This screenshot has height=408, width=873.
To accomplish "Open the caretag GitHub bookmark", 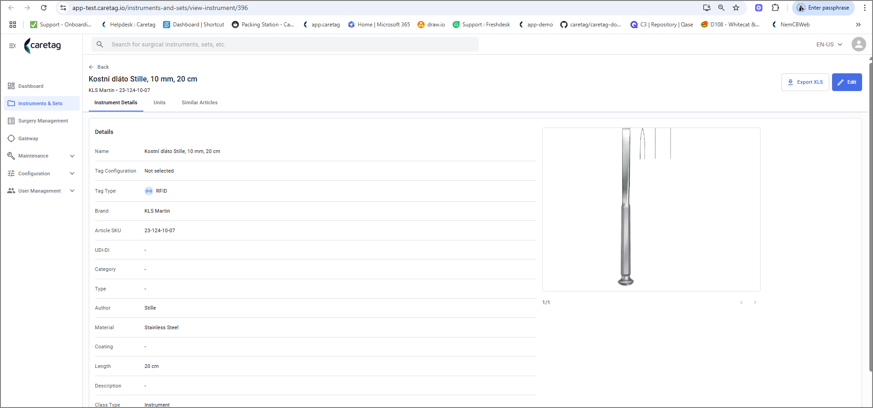I will click(x=590, y=25).
